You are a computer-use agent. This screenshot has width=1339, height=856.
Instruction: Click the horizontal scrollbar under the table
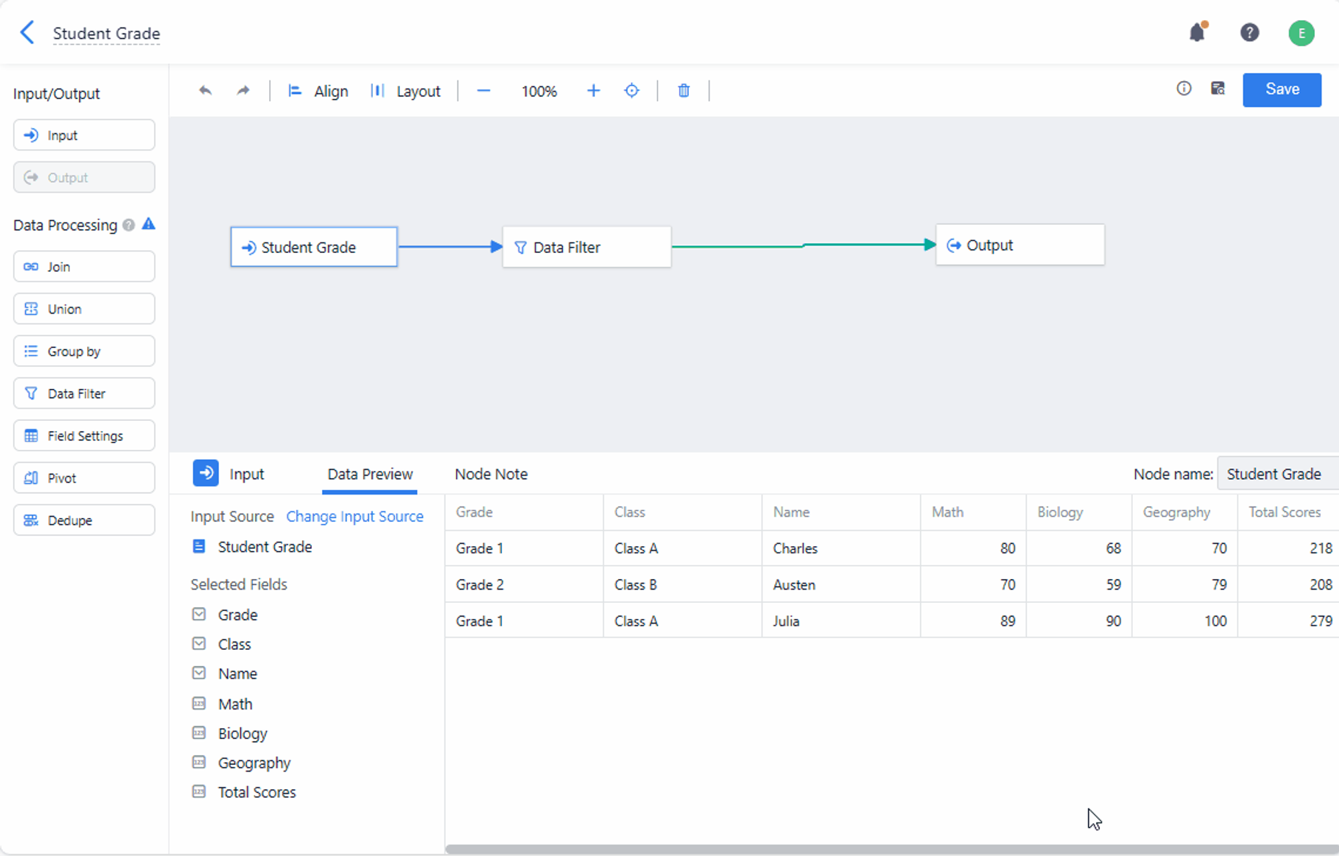pyautogui.click(x=892, y=849)
